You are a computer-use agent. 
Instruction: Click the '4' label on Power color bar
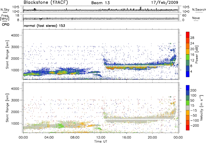point(191,71)
